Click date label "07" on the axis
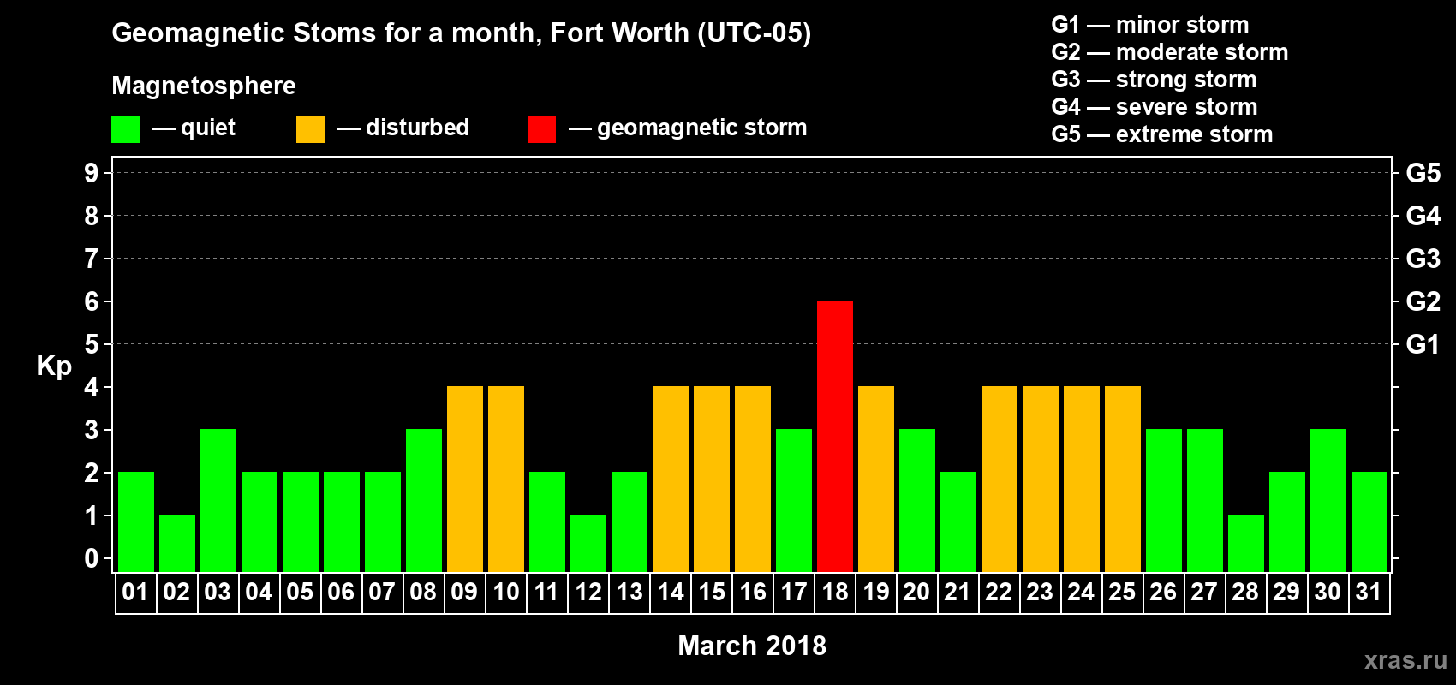 382,592
